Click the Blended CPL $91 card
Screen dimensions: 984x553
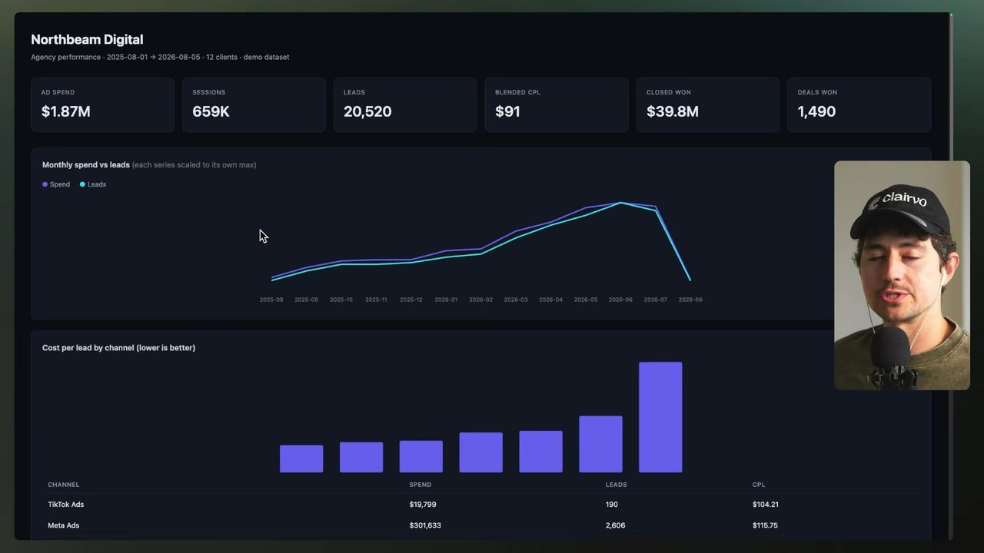click(x=557, y=104)
